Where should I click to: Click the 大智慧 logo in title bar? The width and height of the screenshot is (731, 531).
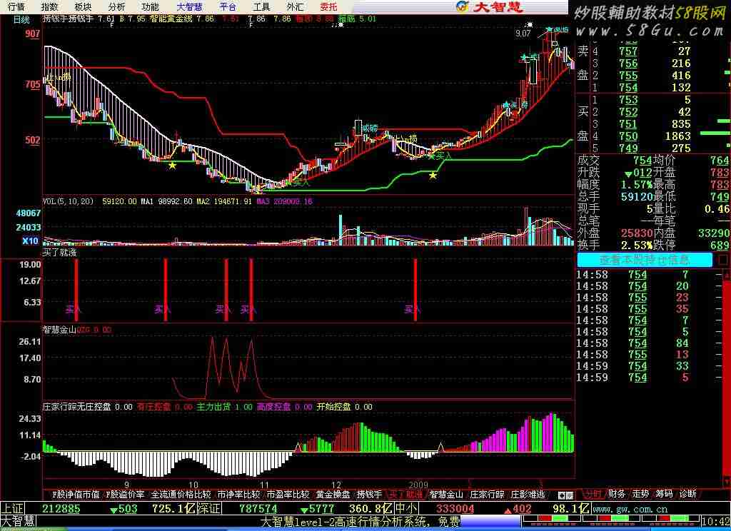(x=490, y=6)
